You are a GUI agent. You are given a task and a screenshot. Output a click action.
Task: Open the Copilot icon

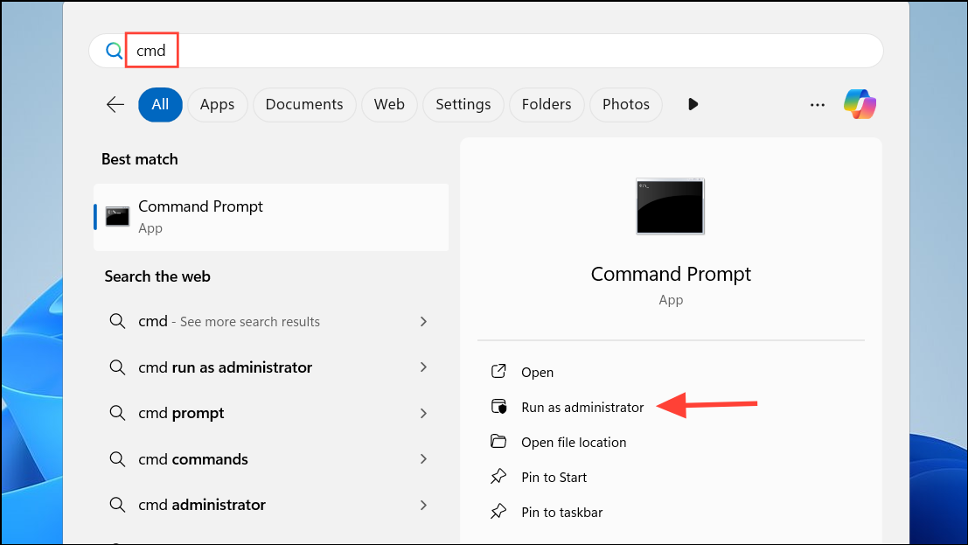pos(860,104)
